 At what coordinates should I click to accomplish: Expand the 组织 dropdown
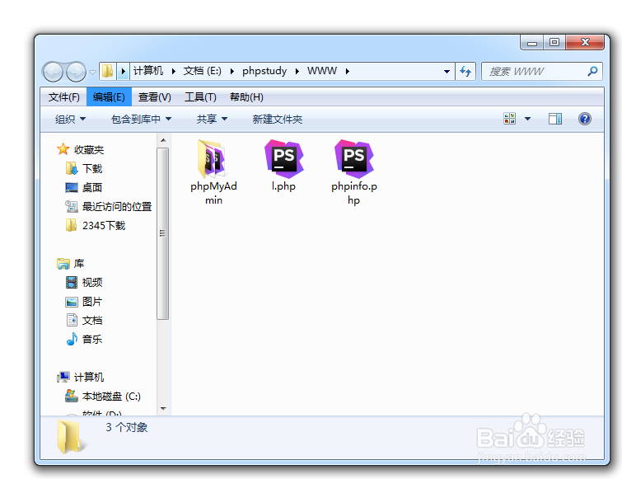pos(70,119)
